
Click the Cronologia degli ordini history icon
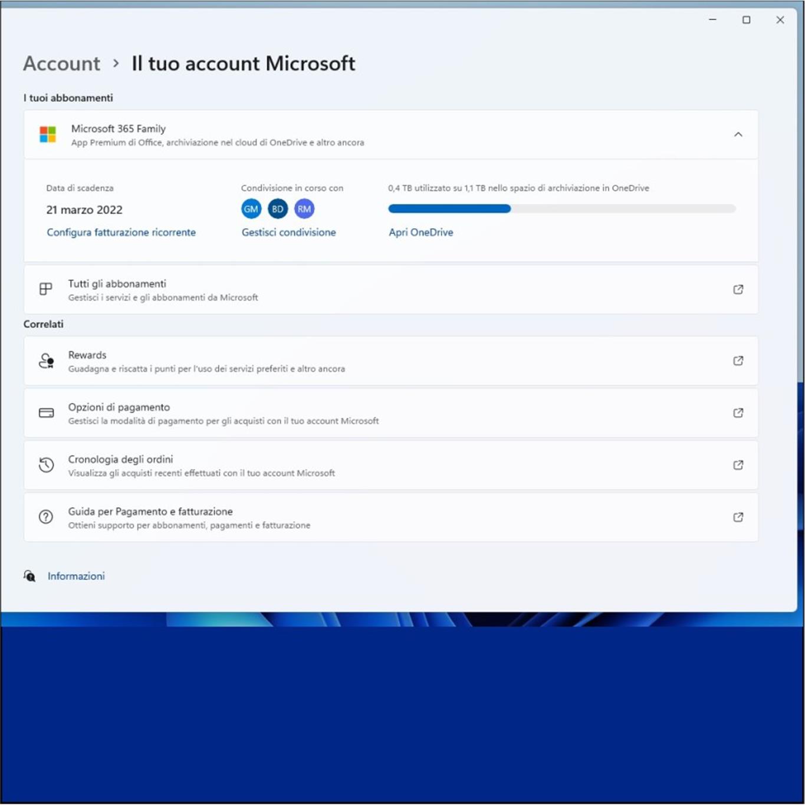(x=46, y=465)
